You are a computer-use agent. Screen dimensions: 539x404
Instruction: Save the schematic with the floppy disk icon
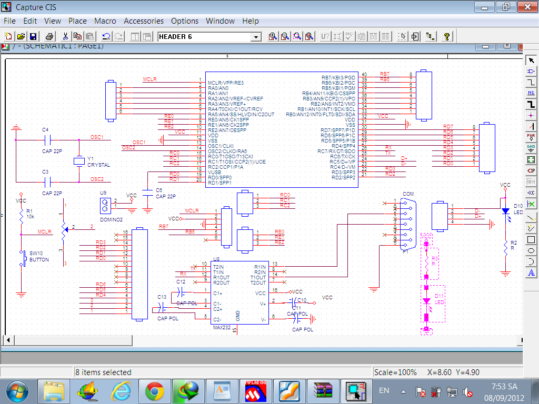pyautogui.click(x=33, y=37)
